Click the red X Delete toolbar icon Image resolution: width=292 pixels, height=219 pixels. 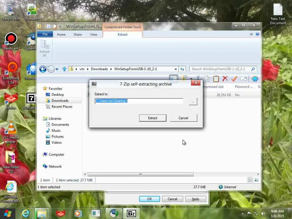pyautogui.click(x=225, y=79)
